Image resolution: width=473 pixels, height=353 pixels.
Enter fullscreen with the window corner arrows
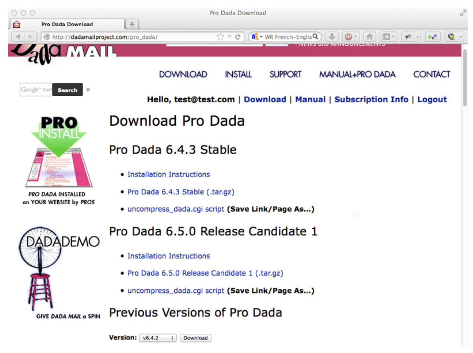pos(463,13)
